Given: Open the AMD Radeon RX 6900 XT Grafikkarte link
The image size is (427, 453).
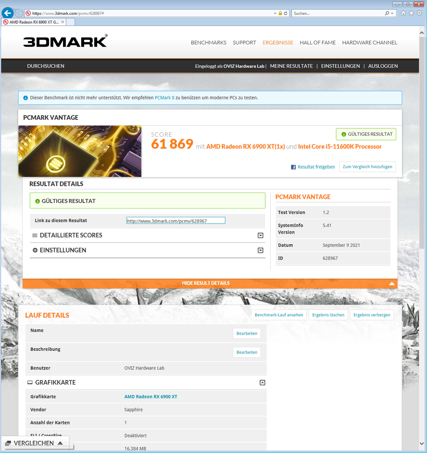Looking at the screenshot, I should pos(150,397).
